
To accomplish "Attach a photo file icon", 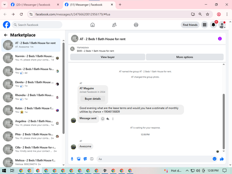I will point(79,159).
